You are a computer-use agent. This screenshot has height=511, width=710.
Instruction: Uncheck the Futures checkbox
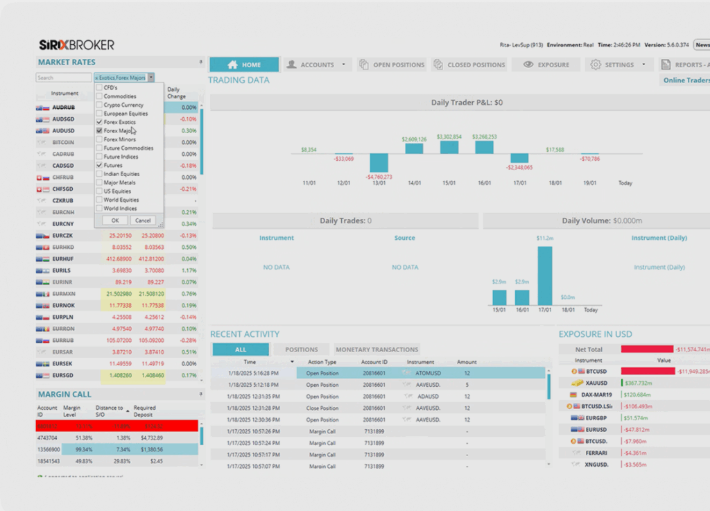click(99, 166)
